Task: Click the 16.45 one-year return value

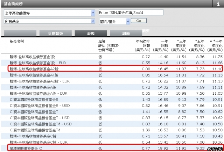Action: point(163,69)
